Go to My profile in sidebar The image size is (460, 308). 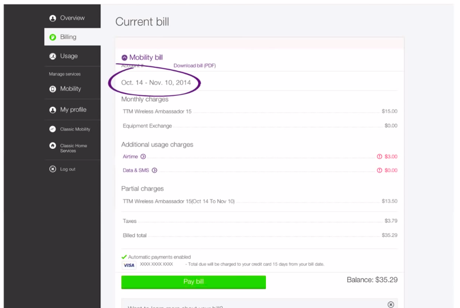[73, 110]
